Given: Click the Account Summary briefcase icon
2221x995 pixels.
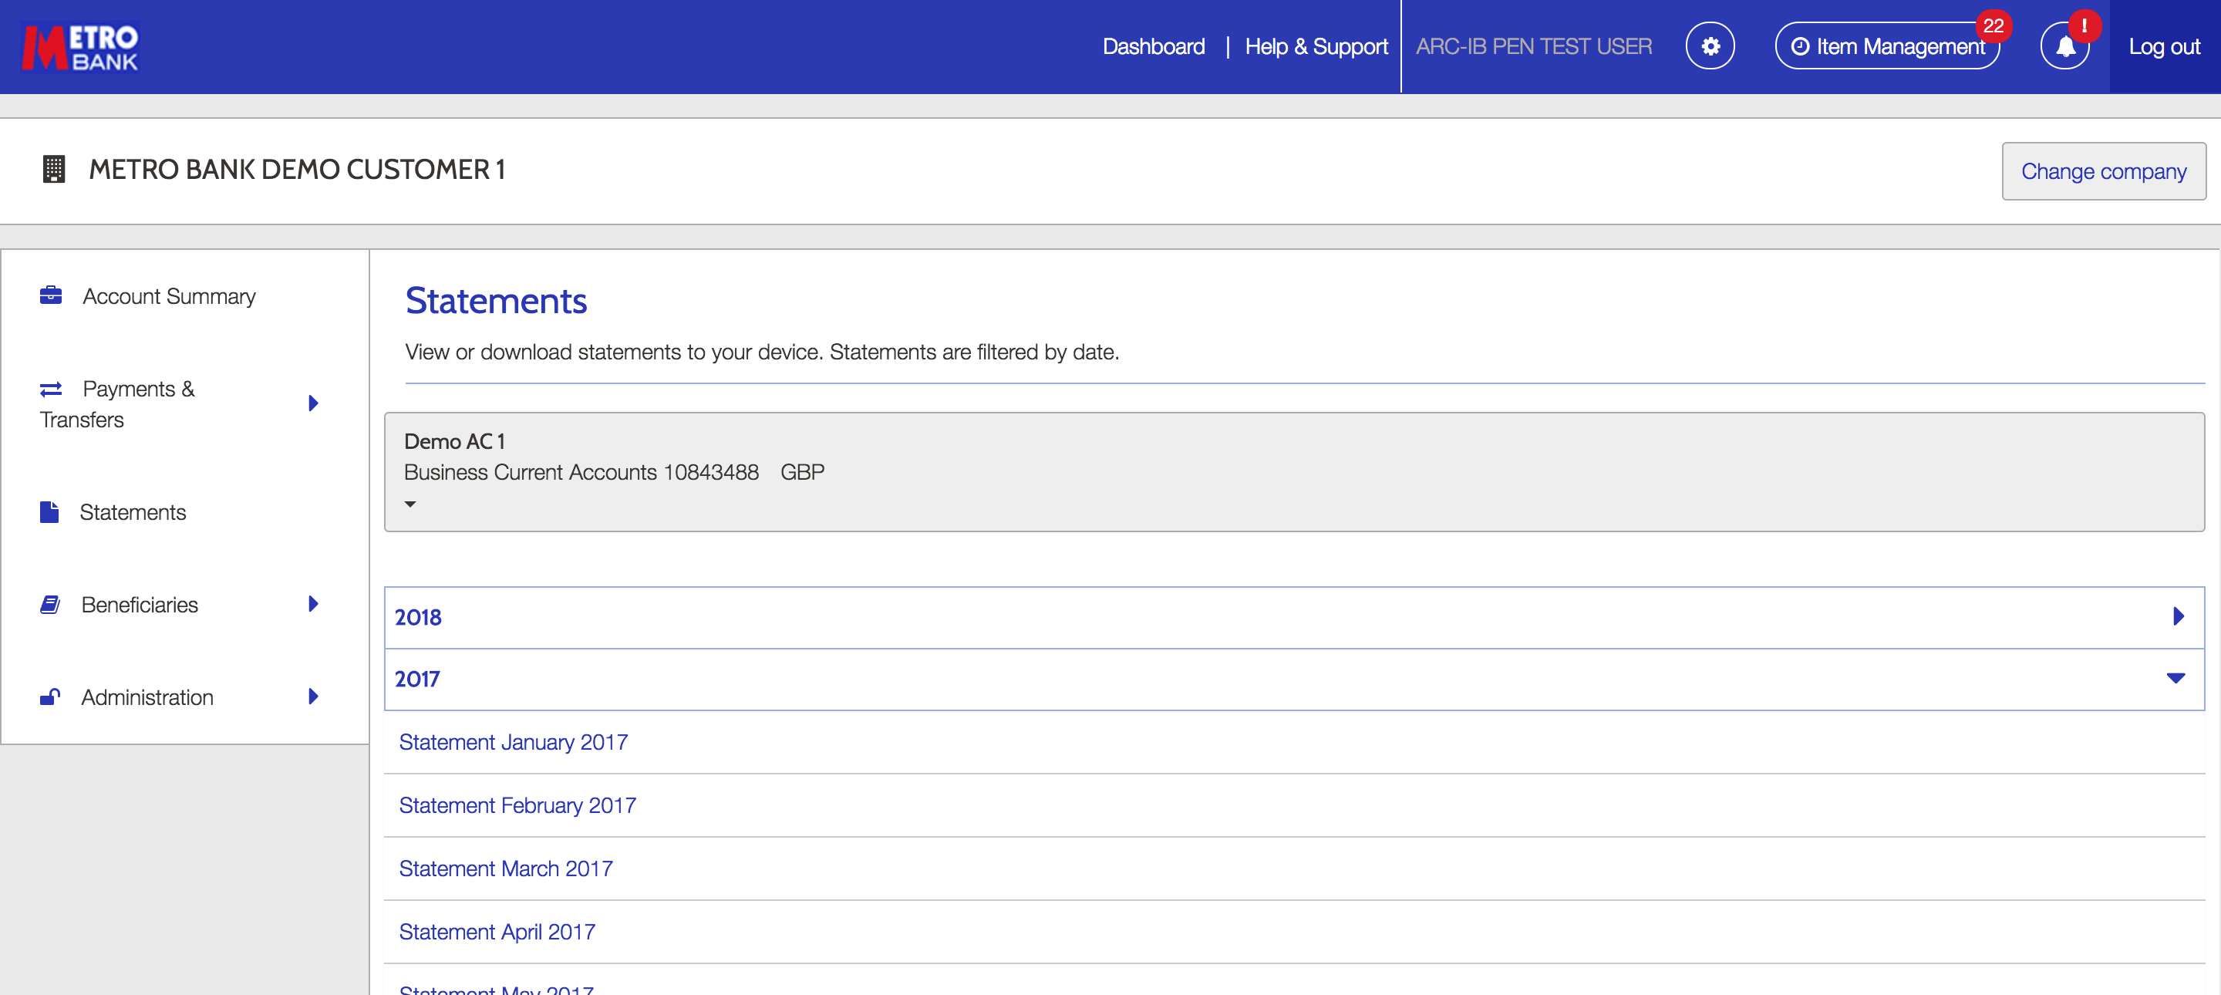Looking at the screenshot, I should click(51, 295).
